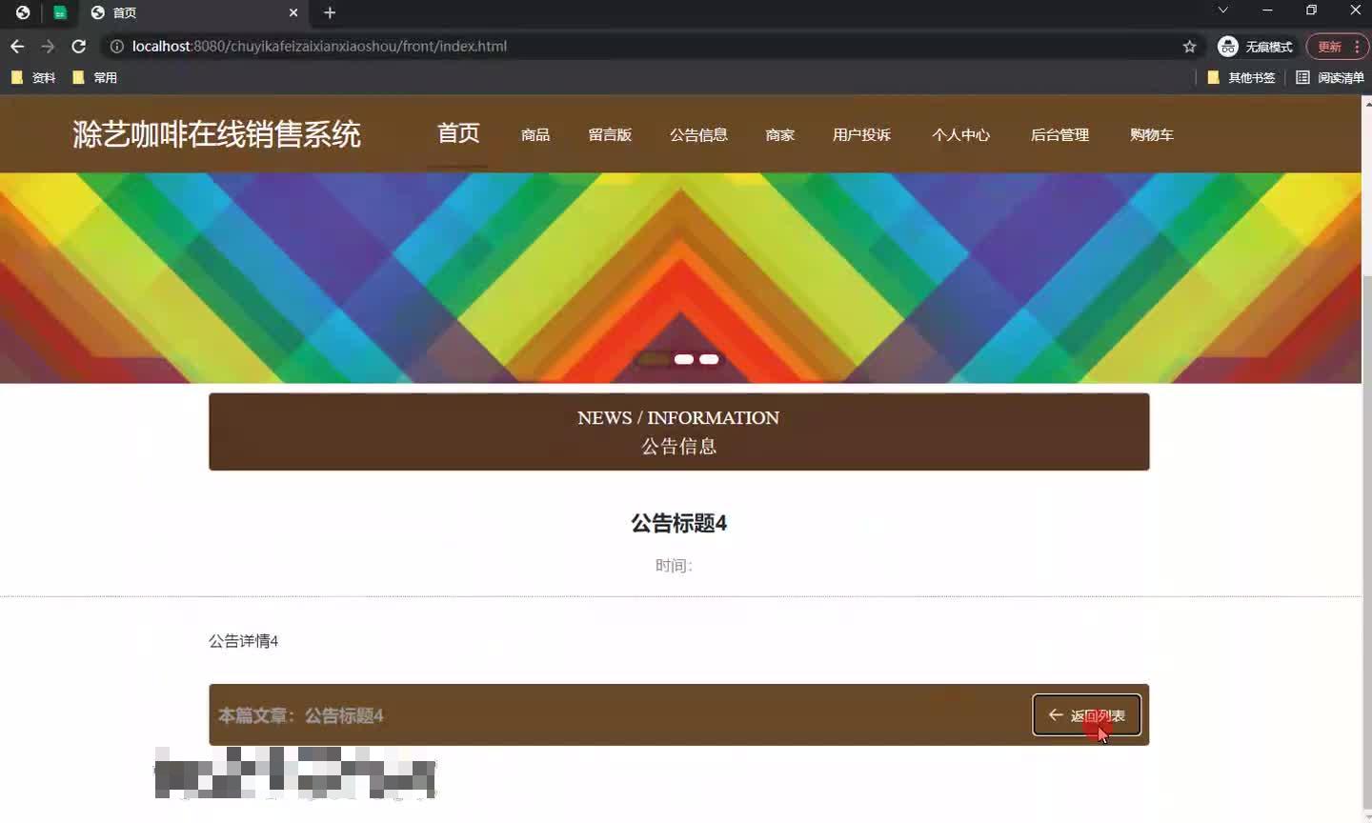
Task: Click the 阅读清单 reading list icon
Action: (x=1302, y=77)
